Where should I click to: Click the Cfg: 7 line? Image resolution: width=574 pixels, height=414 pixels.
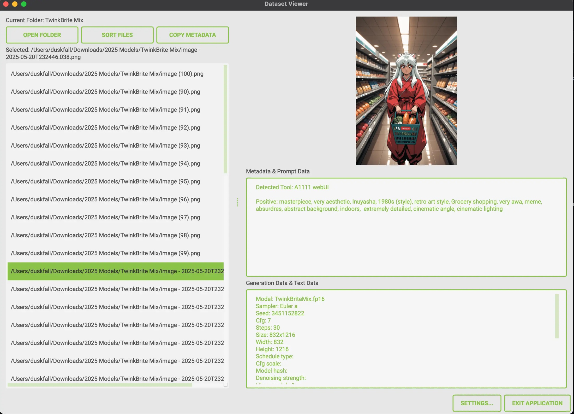click(263, 320)
